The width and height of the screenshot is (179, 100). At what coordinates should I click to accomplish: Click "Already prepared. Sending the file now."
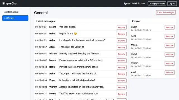coord(79,54)
